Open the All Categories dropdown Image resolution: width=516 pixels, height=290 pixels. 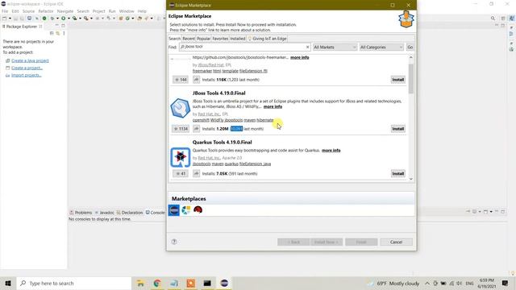pyautogui.click(x=381, y=47)
